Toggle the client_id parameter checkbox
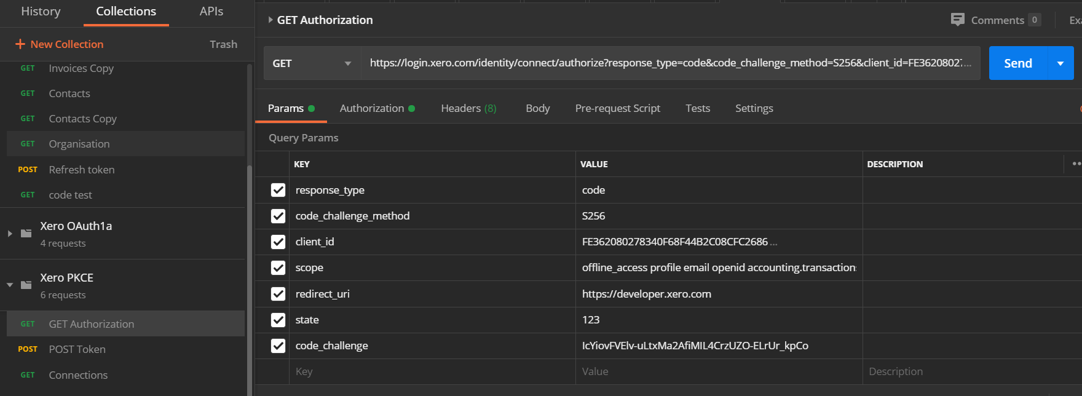 pyautogui.click(x=278, y=242)
